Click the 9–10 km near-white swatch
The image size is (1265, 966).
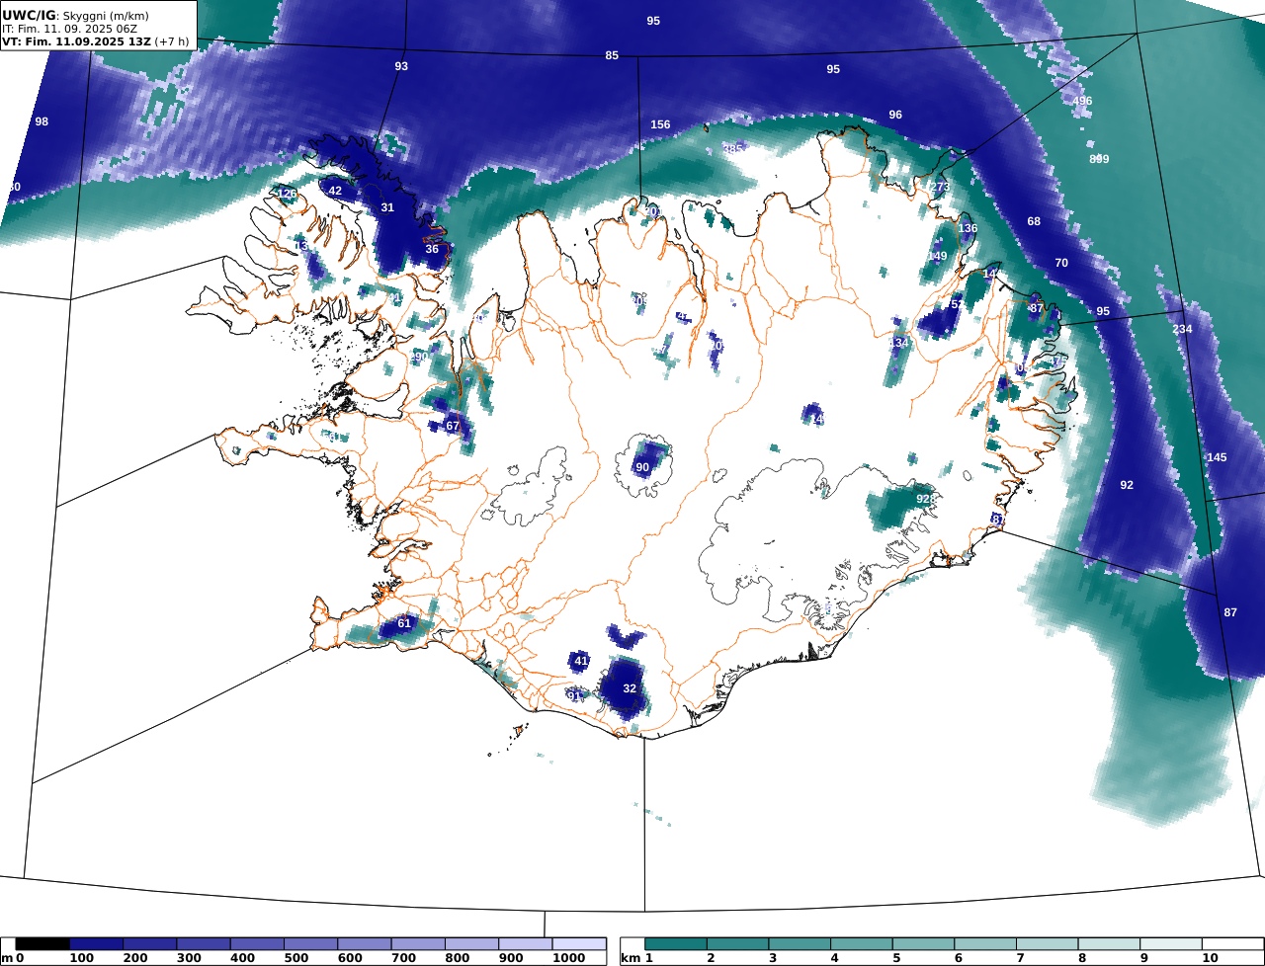[1170, 944]
